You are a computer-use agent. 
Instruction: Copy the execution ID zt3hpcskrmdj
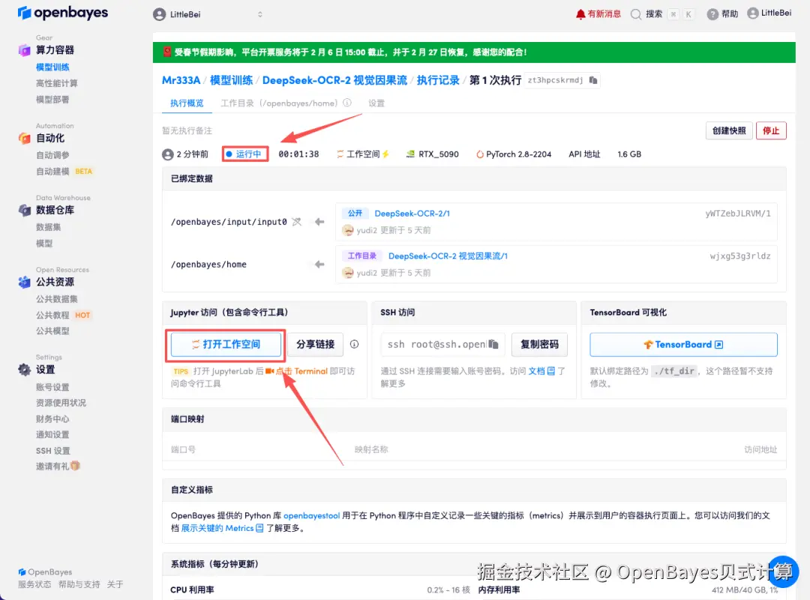pos(592,79)
